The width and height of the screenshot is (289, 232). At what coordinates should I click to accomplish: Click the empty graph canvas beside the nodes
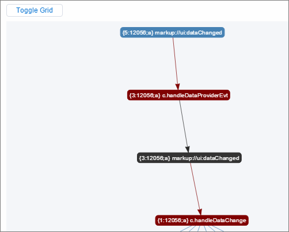tap(63, 125)
